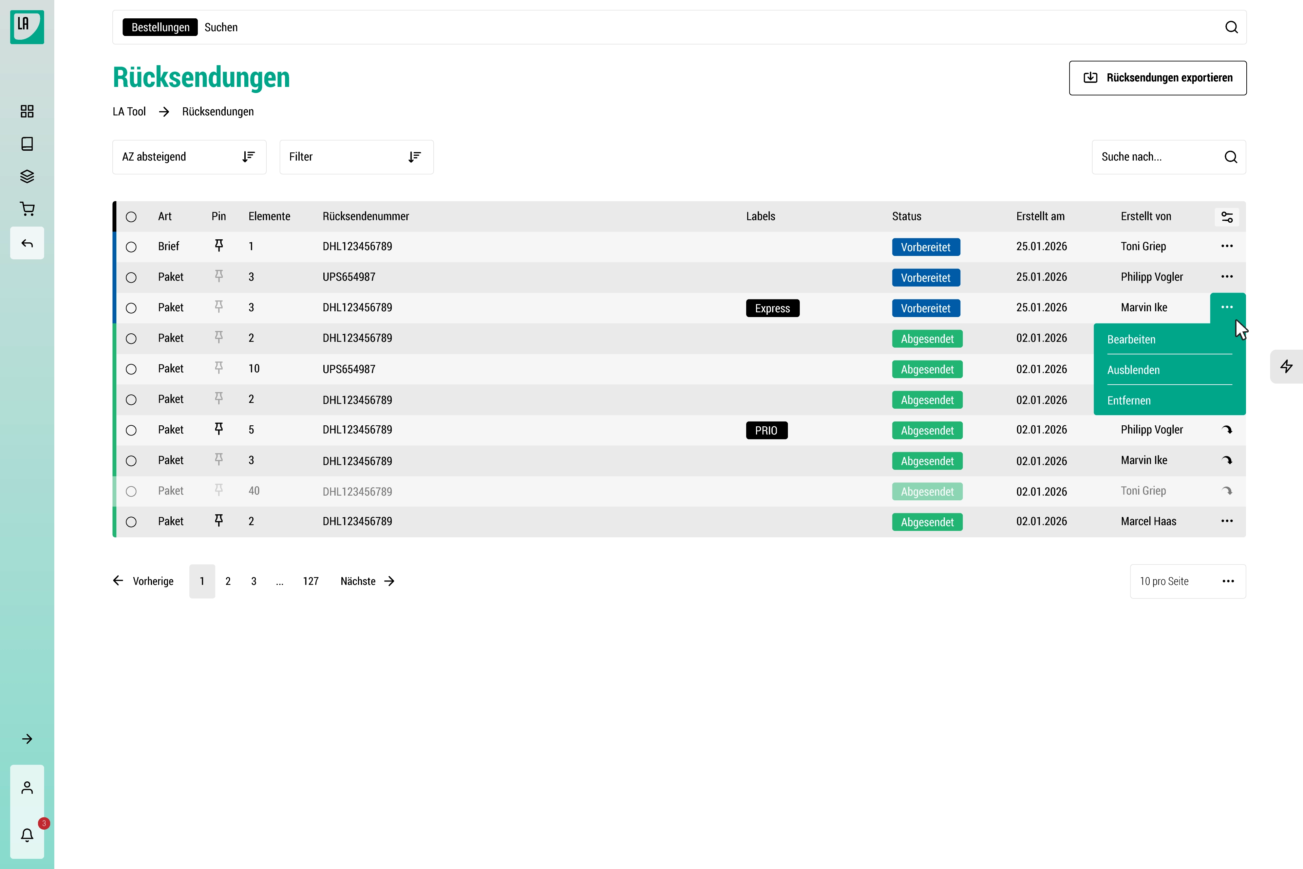The height and width of the screenshot is (869, 1303).
Task: Choose Bearbeiten from the context menu
Action: tap(1131, 339)
